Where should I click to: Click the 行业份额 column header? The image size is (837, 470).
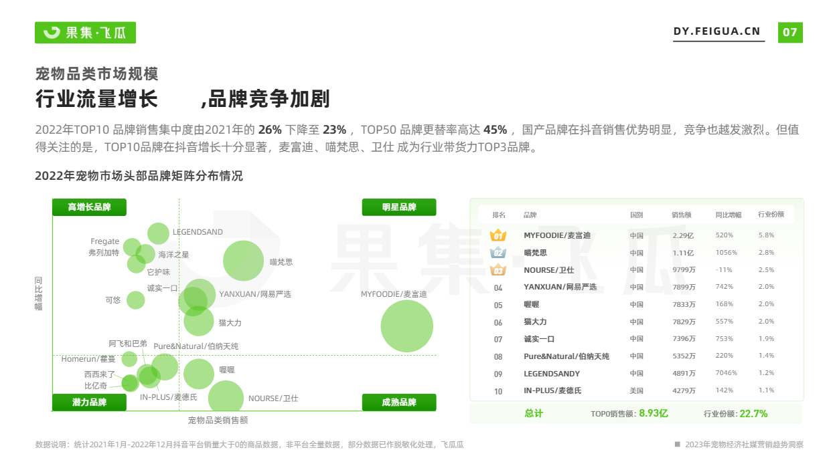pyautogui.click(x=771, y=215)
